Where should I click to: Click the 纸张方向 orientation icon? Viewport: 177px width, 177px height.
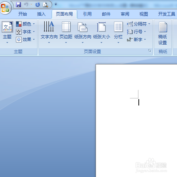(82, 27)
